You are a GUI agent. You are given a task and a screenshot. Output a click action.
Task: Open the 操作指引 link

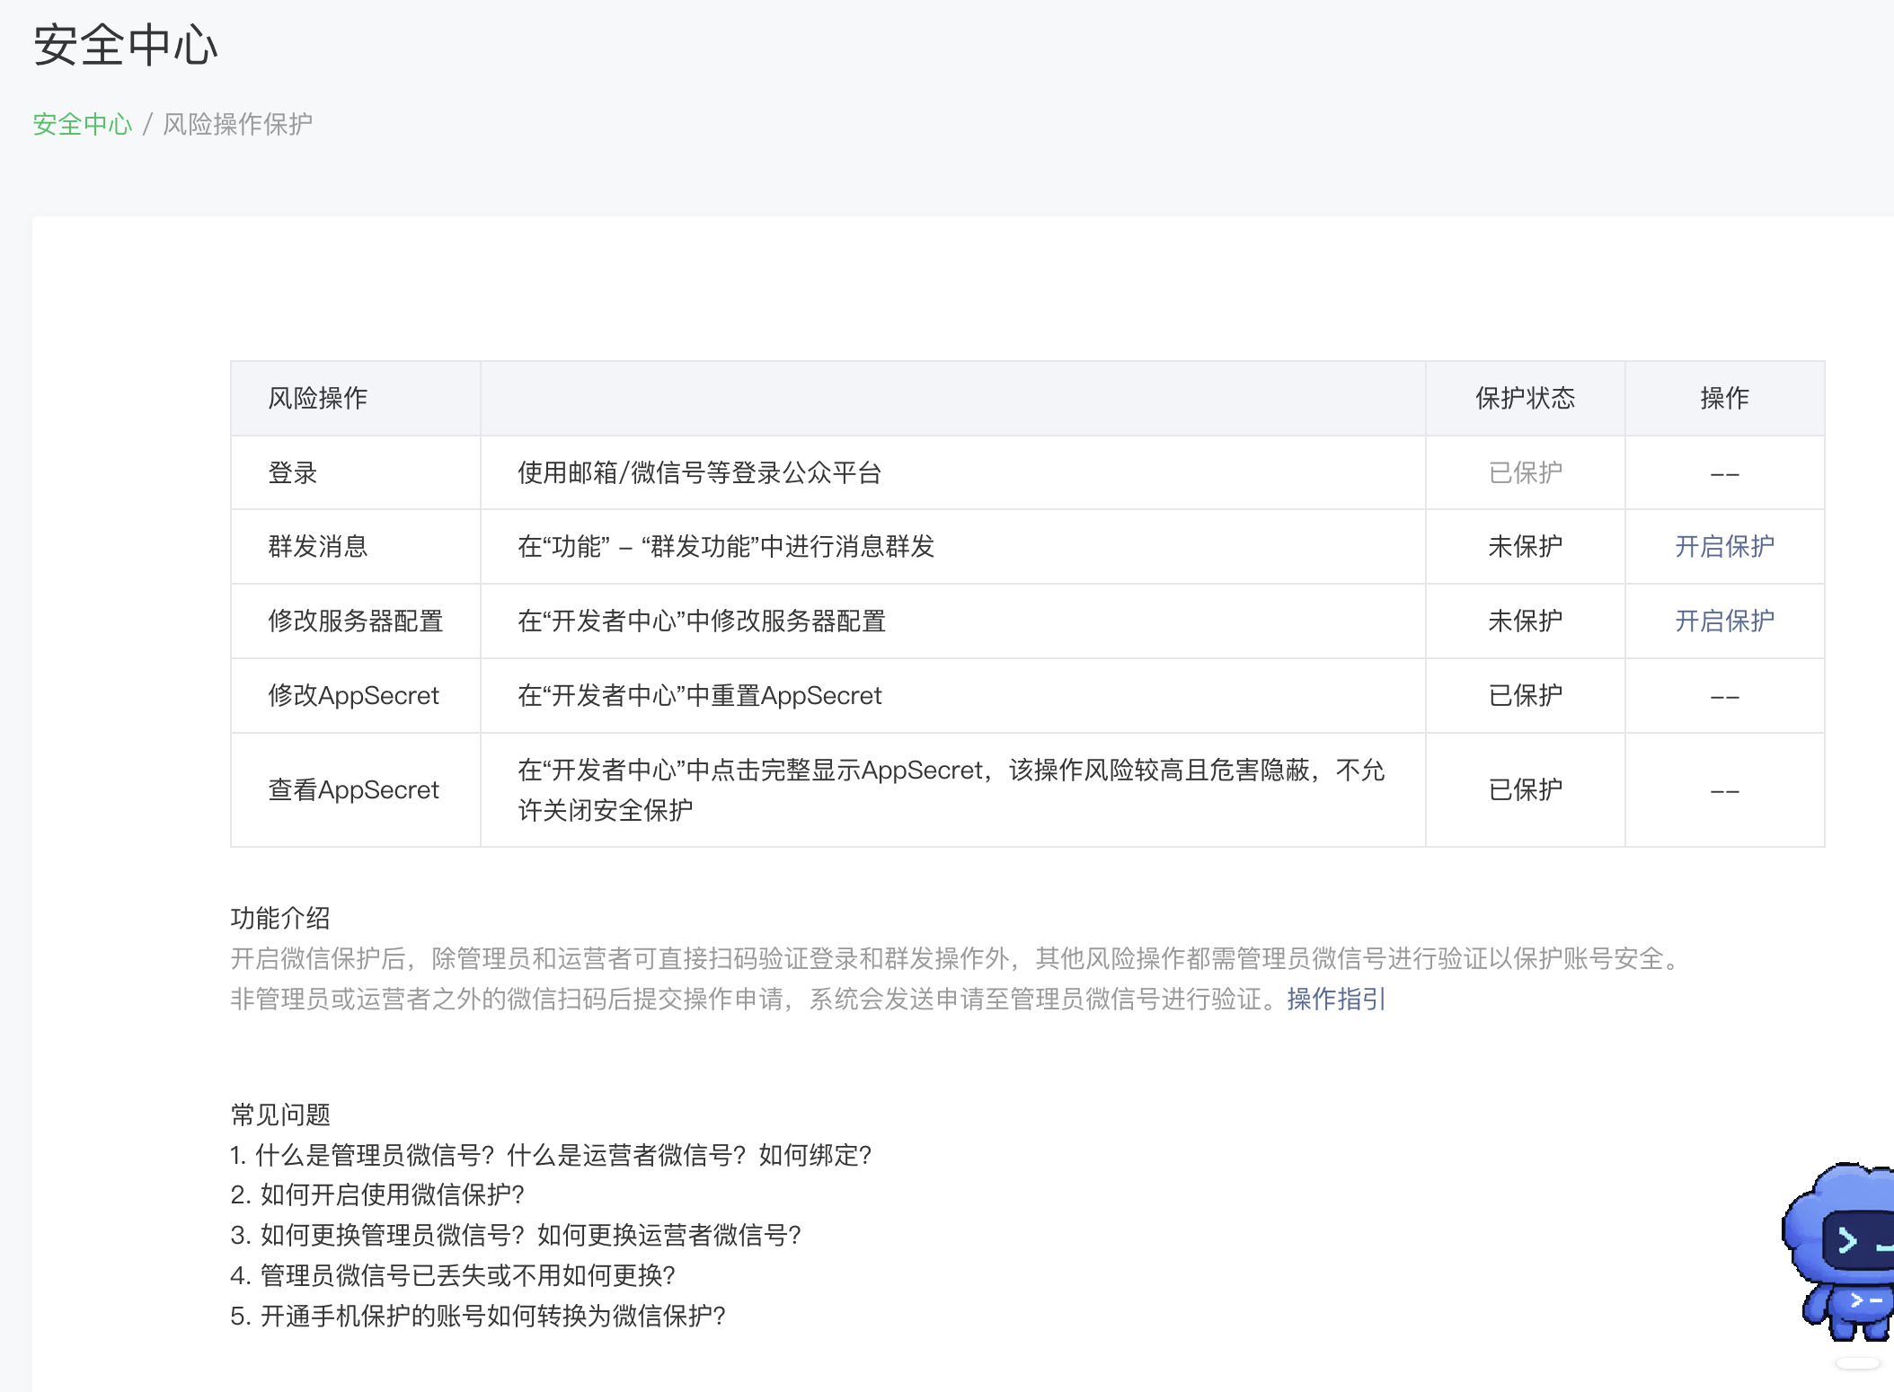point(1336,999)
